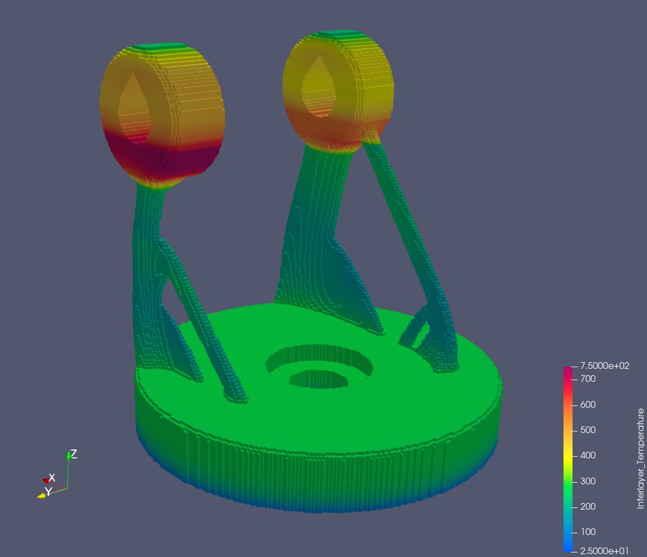
Task: Click the 300 tick label on legend
Action: [x=588, y=481]
